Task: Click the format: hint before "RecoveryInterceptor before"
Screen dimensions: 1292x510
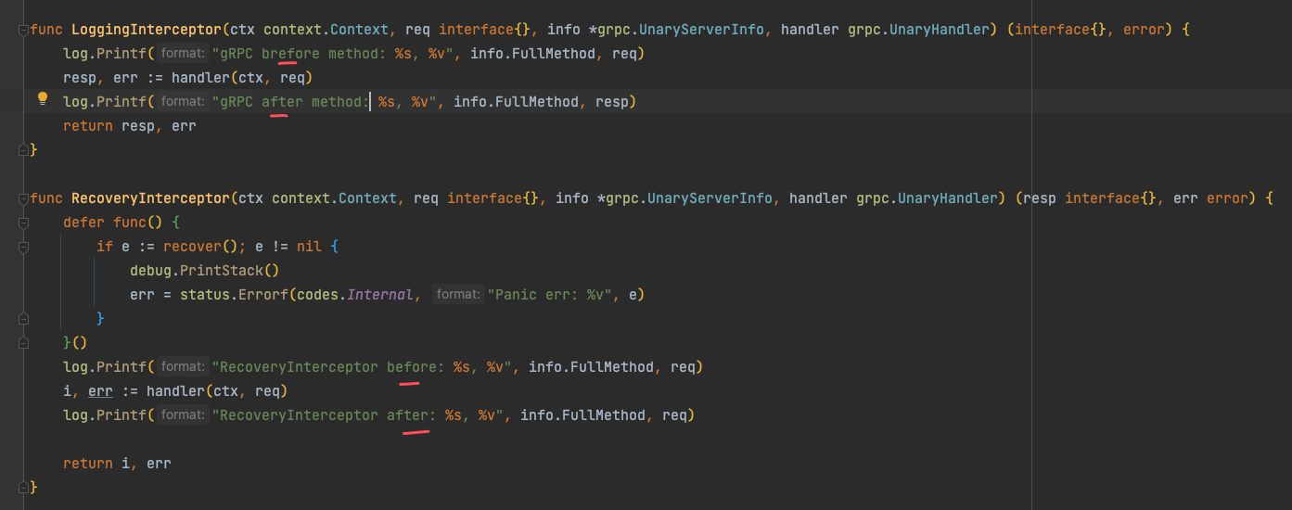Action: tap(182, 367)
